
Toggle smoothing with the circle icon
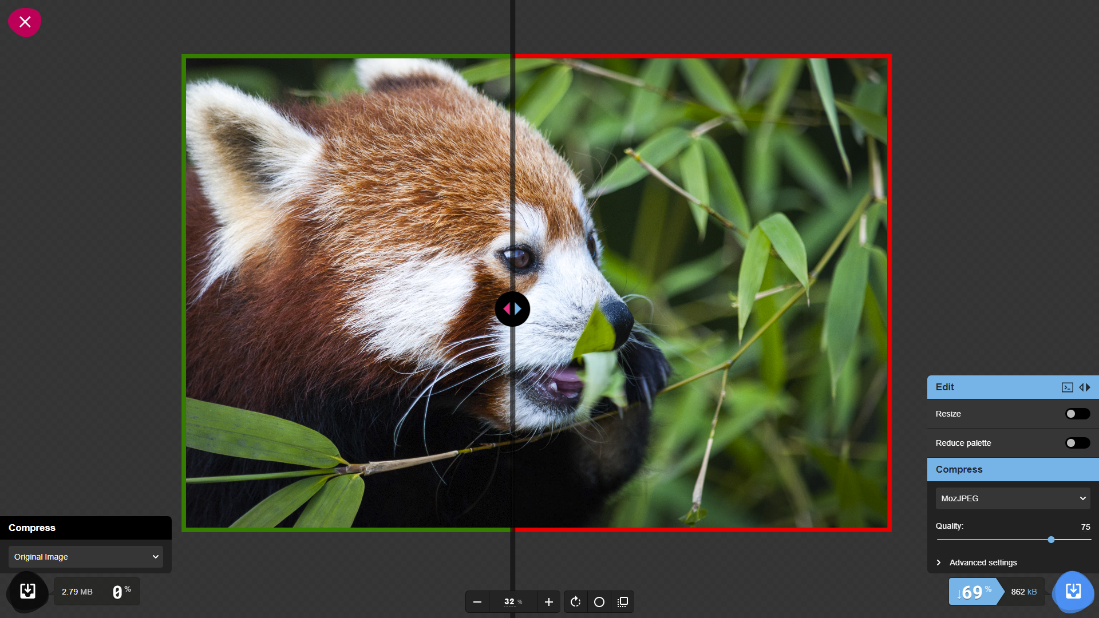point(599,602)
